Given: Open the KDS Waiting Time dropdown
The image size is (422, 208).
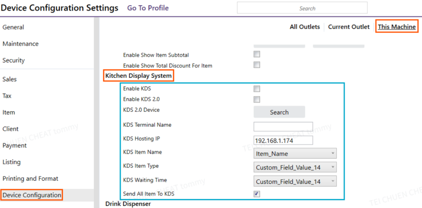Looking at the screenshot, I should pos(295,182).
